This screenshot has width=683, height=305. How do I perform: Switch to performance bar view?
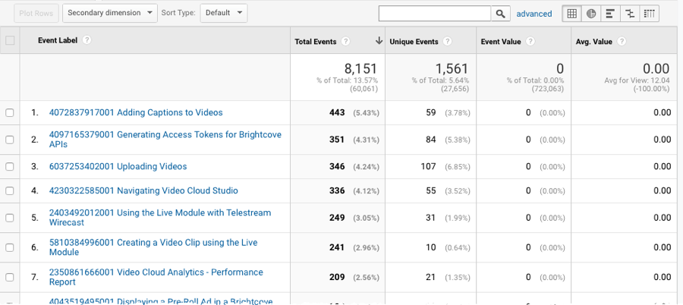point(610,14)
